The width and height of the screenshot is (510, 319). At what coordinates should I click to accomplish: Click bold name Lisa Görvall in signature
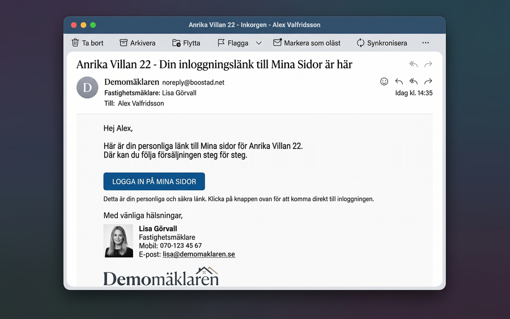[158, 228]
